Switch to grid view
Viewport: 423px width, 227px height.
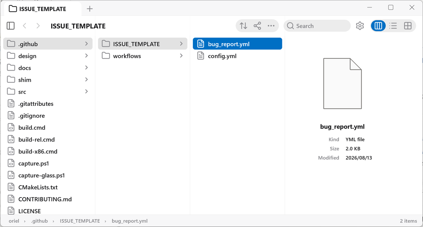pos(408,26)
